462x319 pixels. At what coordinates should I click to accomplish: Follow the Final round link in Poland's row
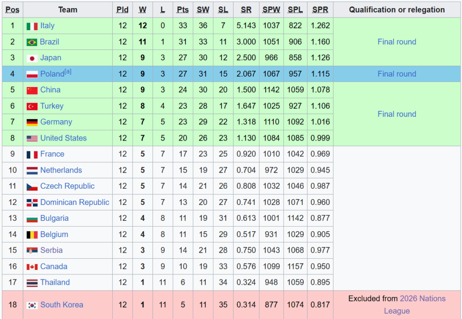point(397,74)
